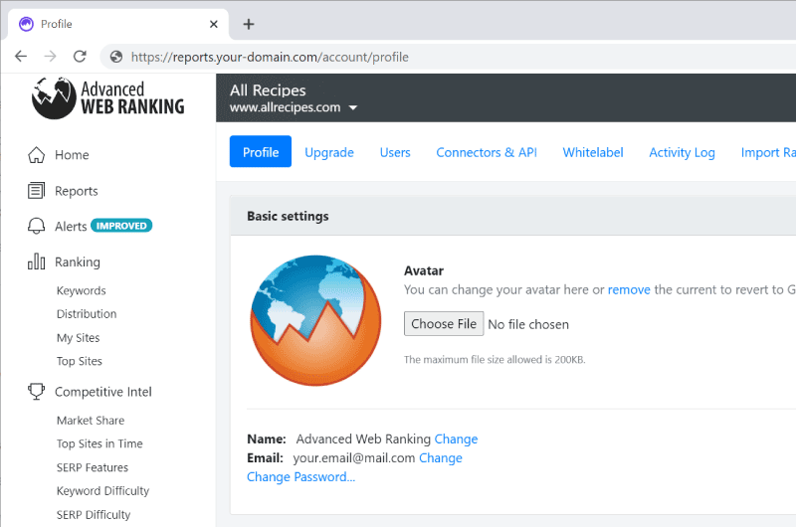The height and width of the screenshot is (527, 796).
Task: Open the www.allrecipes.com project dropdown arrow
Action: tap(353, 107)
